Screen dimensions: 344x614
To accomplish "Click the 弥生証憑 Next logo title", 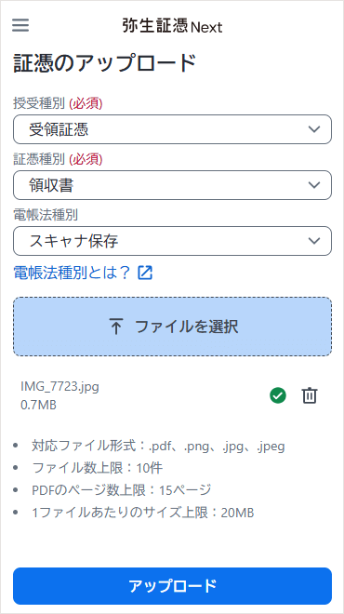I will pos(172,26).
